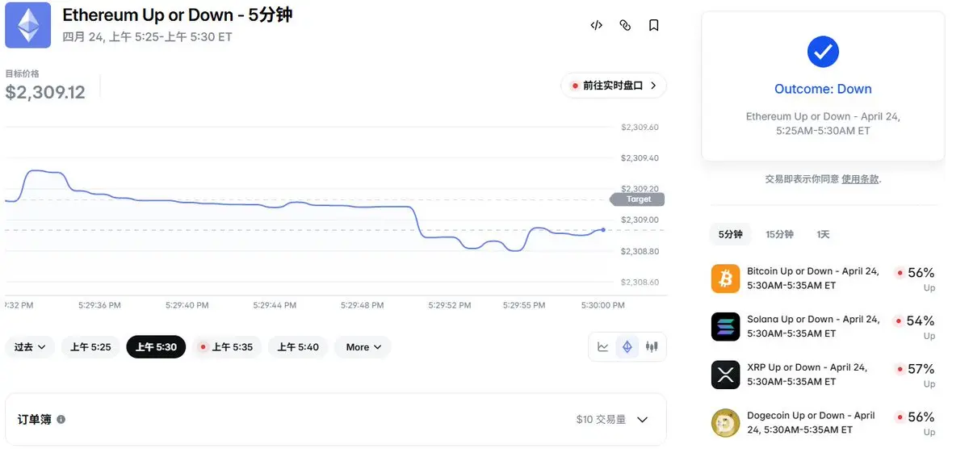Click the final price point on chart line
The image size is (969, 461).
tap(603, 229)
